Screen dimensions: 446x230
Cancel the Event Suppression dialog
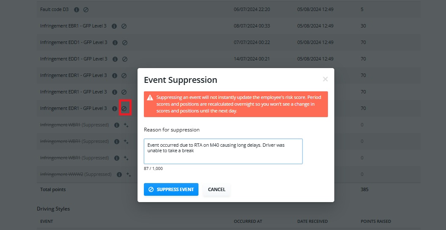[217, 189]
